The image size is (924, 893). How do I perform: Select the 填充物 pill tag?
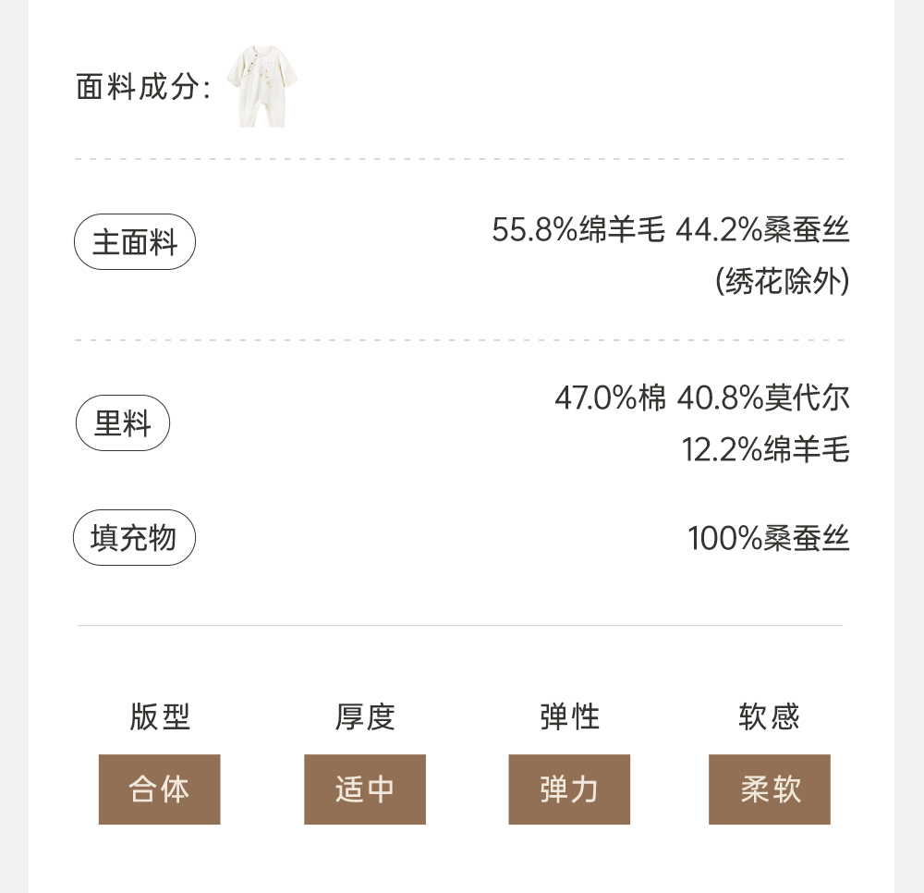point(134,538)
